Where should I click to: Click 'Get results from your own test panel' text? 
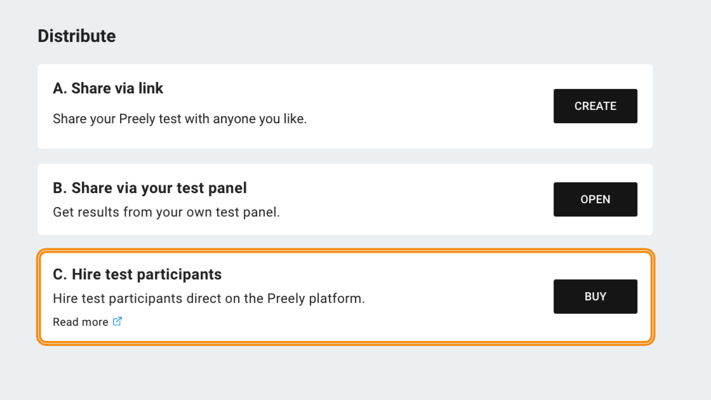pos(166,212)
